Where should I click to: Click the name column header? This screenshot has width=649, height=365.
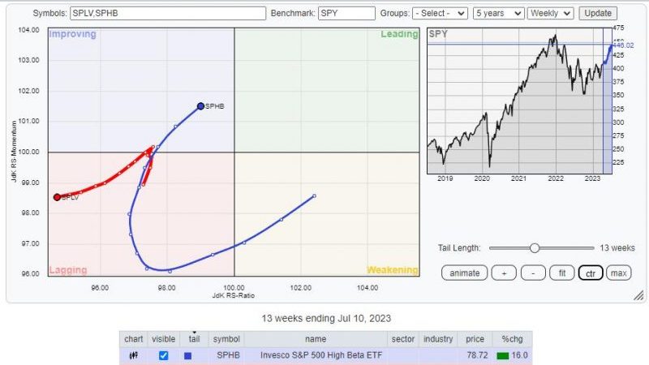point(316,339)
